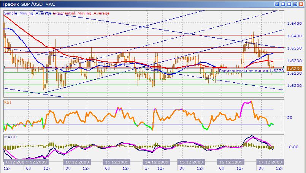306x173 pixels.
Task: Click the RSI indicator panel label
Action: 7,102
